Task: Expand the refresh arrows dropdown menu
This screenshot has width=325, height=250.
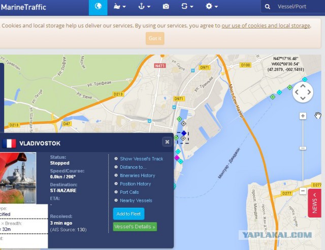Action: click(187, 7)
